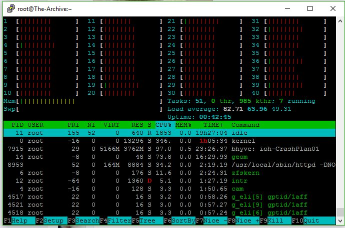Click the Command column header
This screenshot has width=345, height=228.
point(245,125)
